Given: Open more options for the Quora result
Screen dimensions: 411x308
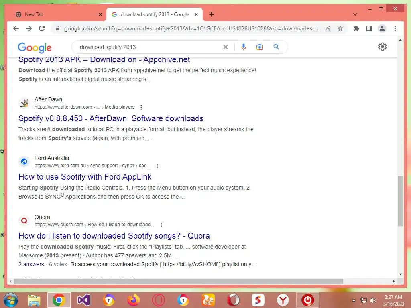Looking at the screenshot, I should [161, 225].
